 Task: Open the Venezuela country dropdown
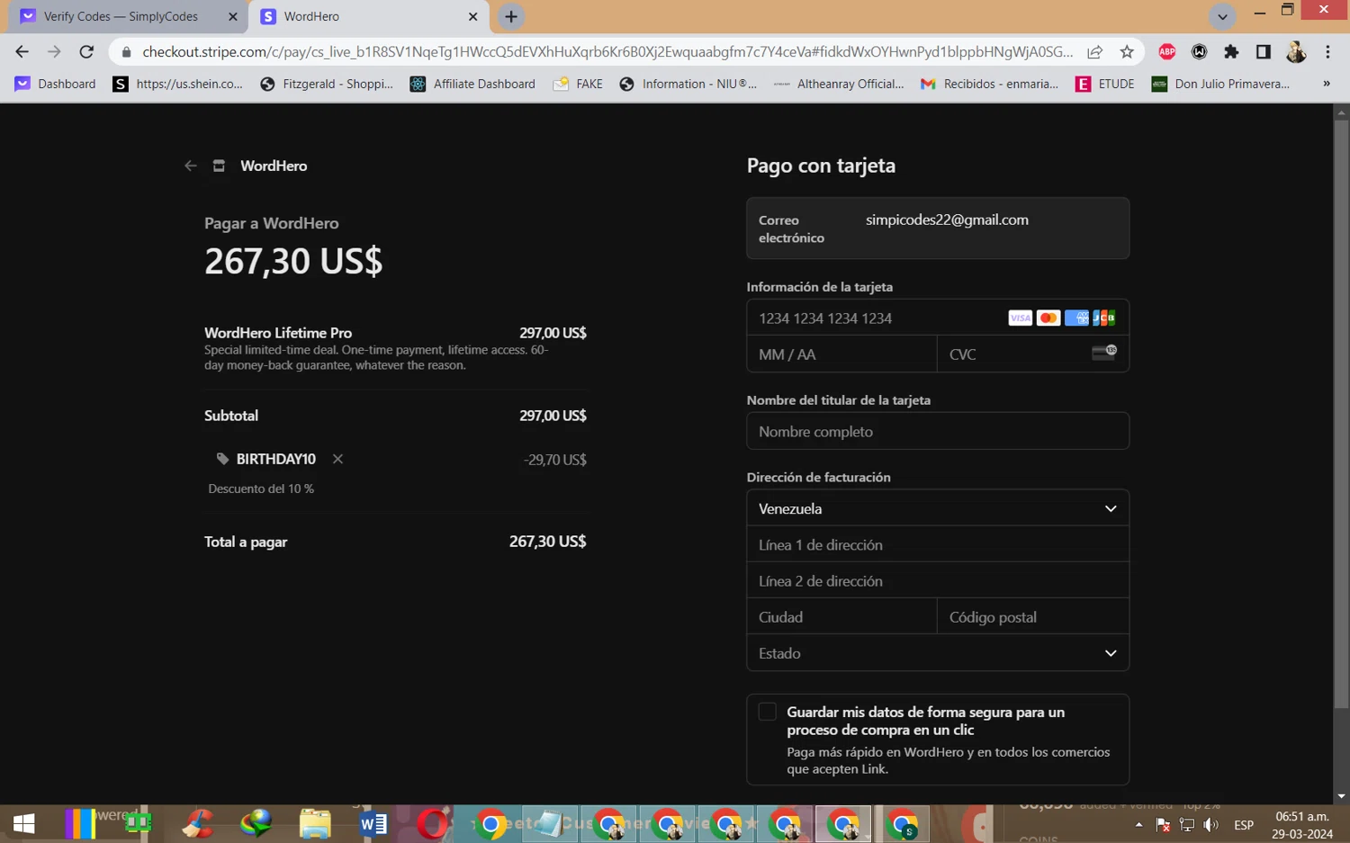[x=938, y=508]
